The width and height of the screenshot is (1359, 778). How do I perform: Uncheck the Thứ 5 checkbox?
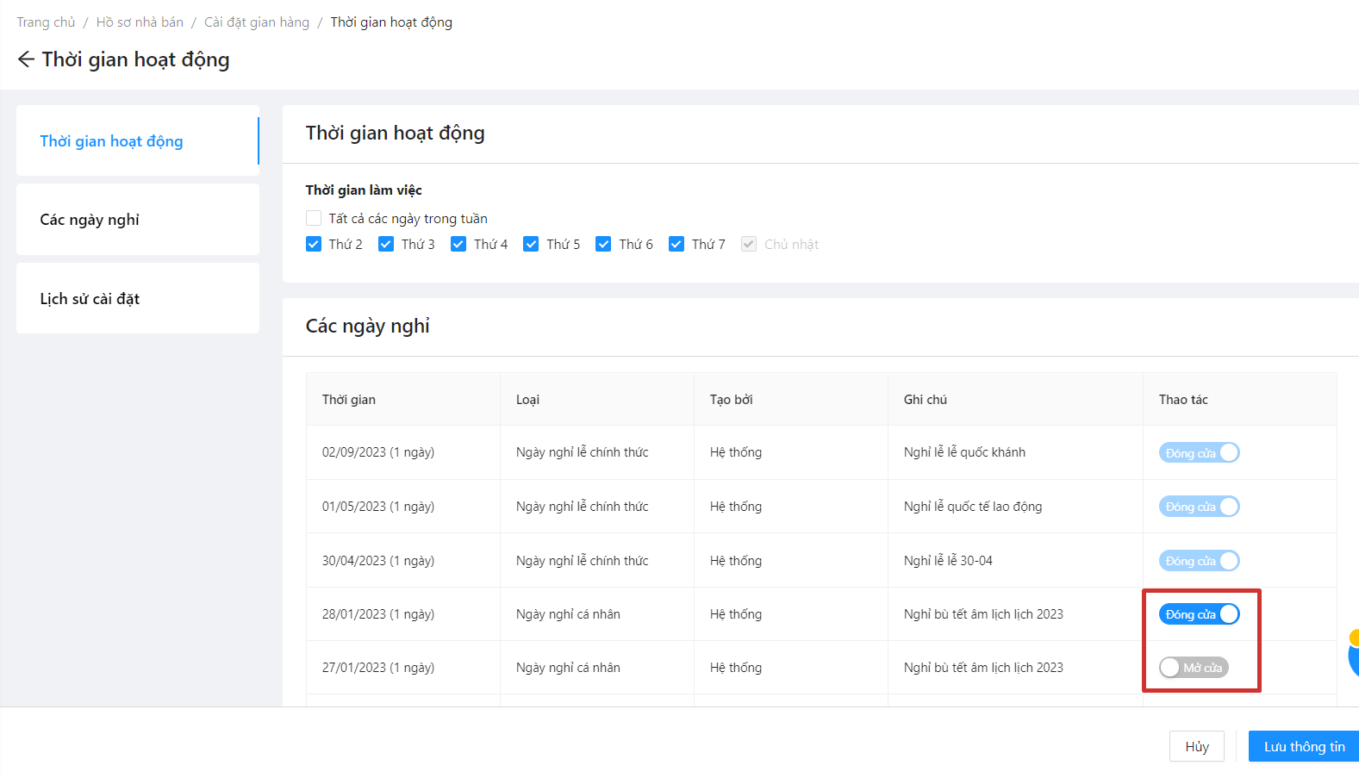point(531,245)
